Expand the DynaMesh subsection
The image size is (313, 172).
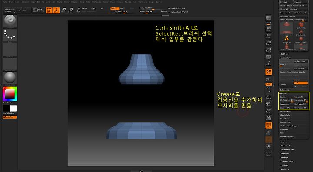coord(285,119)
